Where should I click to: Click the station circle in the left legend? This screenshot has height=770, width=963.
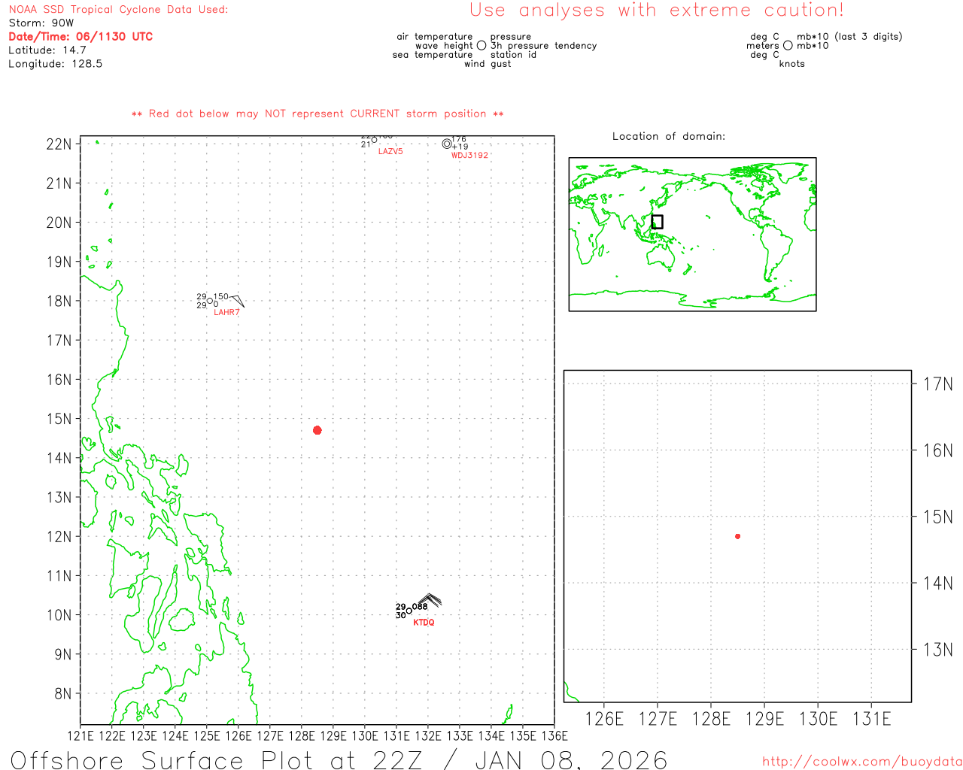tap(481, 46)
